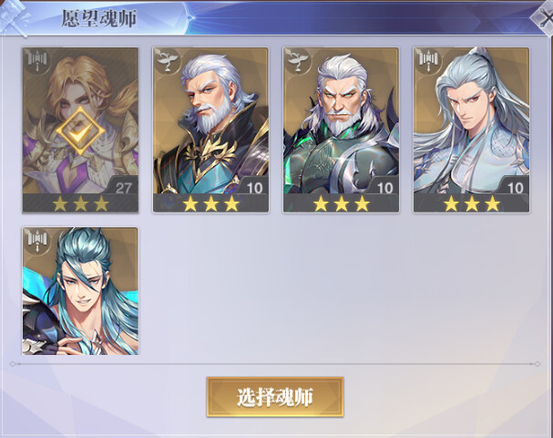This screenshot has width=553, height=438.
Task: Click the 选择魂师 confirm button
Action: pos(275,397)
